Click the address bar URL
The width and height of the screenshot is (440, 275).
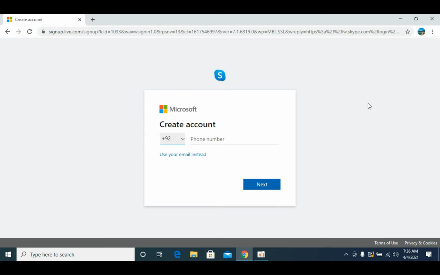pyautogui.click(x=224, y=32)
